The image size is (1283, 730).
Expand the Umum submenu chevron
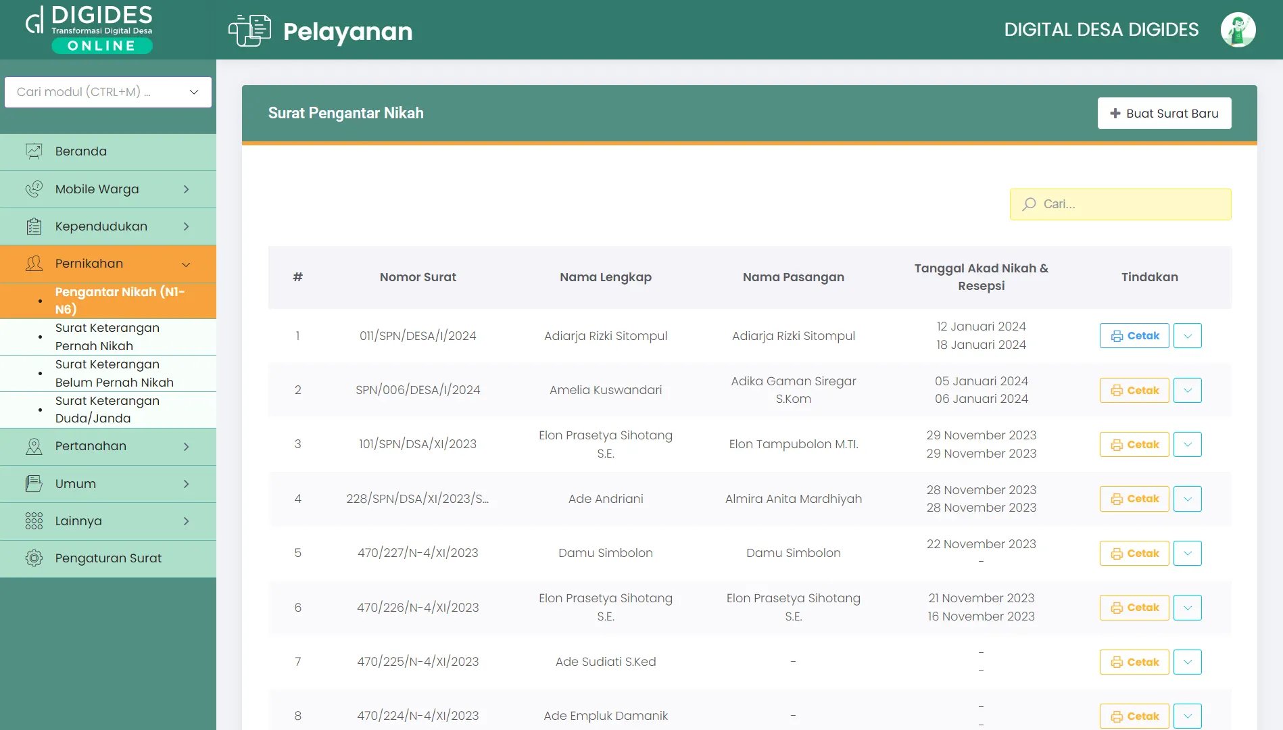187,484
